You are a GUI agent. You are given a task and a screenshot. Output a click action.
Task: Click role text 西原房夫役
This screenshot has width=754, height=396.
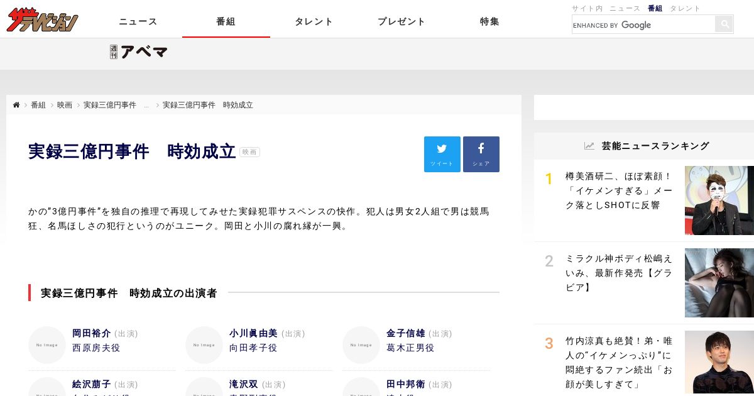coord(96,348)
